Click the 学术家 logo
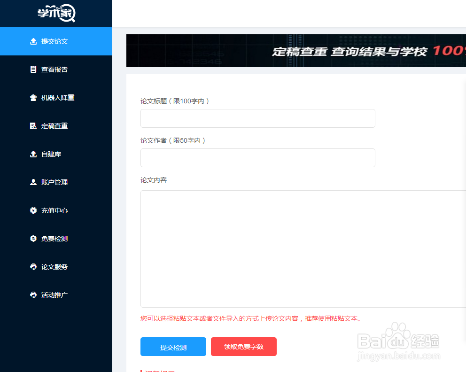 [x=56, y=13]
